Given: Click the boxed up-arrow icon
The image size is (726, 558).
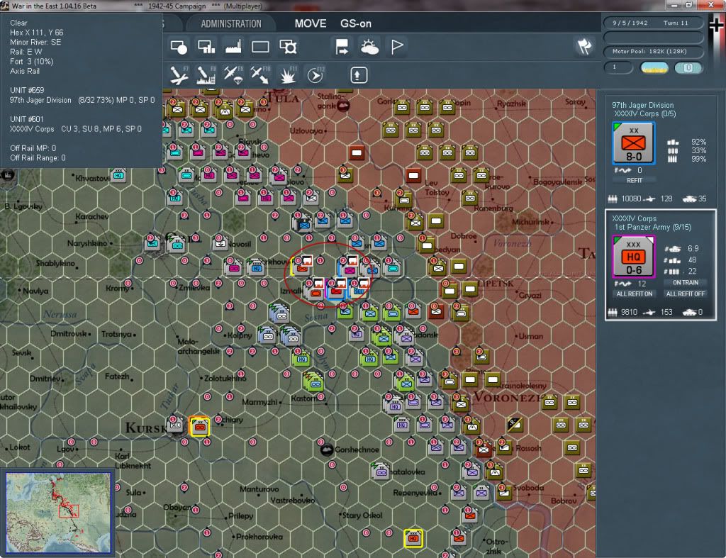Looking at the screenshot, I should point(358,75).
